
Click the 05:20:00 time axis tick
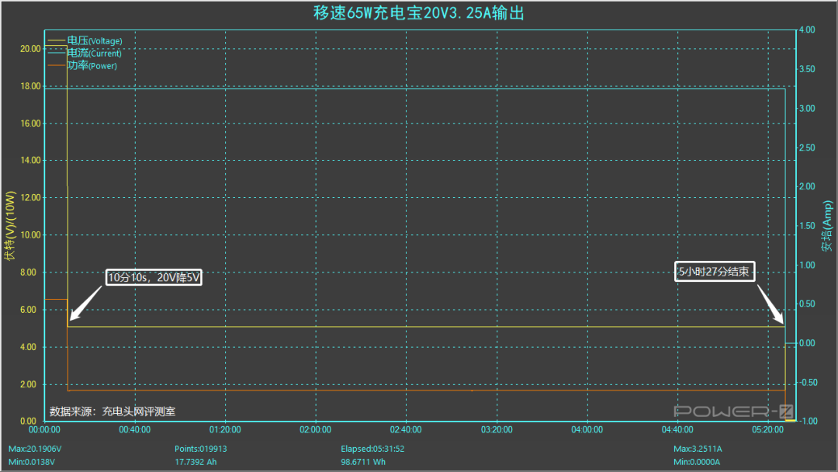[x=767, y=430]
